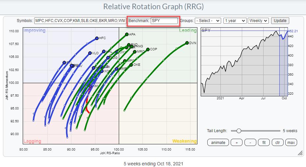Click the Tail Length slider handle

[239, 131]
